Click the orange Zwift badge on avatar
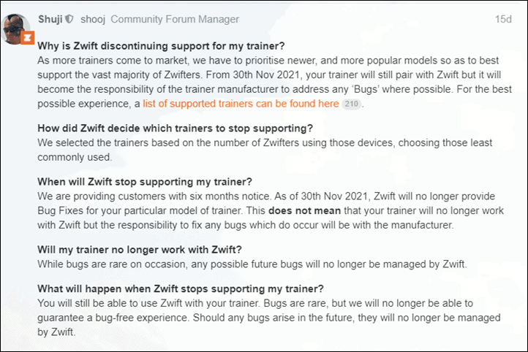 [x=27, y=38]
